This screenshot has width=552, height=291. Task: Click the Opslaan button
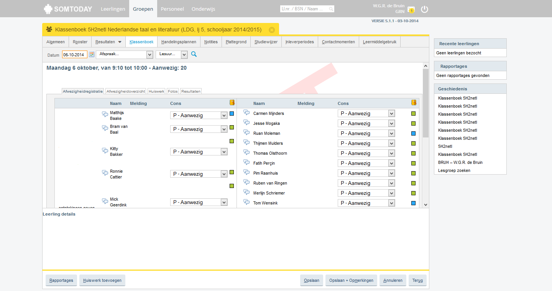pyautogui.click(x=312, y=280)
